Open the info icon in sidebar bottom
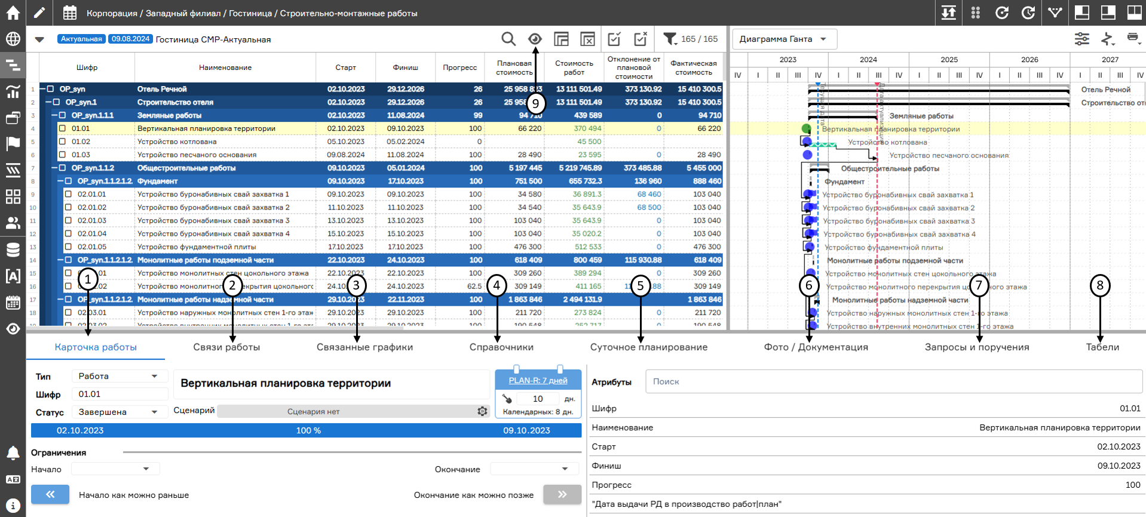The image size is (1146, 517). pos(13,505)
